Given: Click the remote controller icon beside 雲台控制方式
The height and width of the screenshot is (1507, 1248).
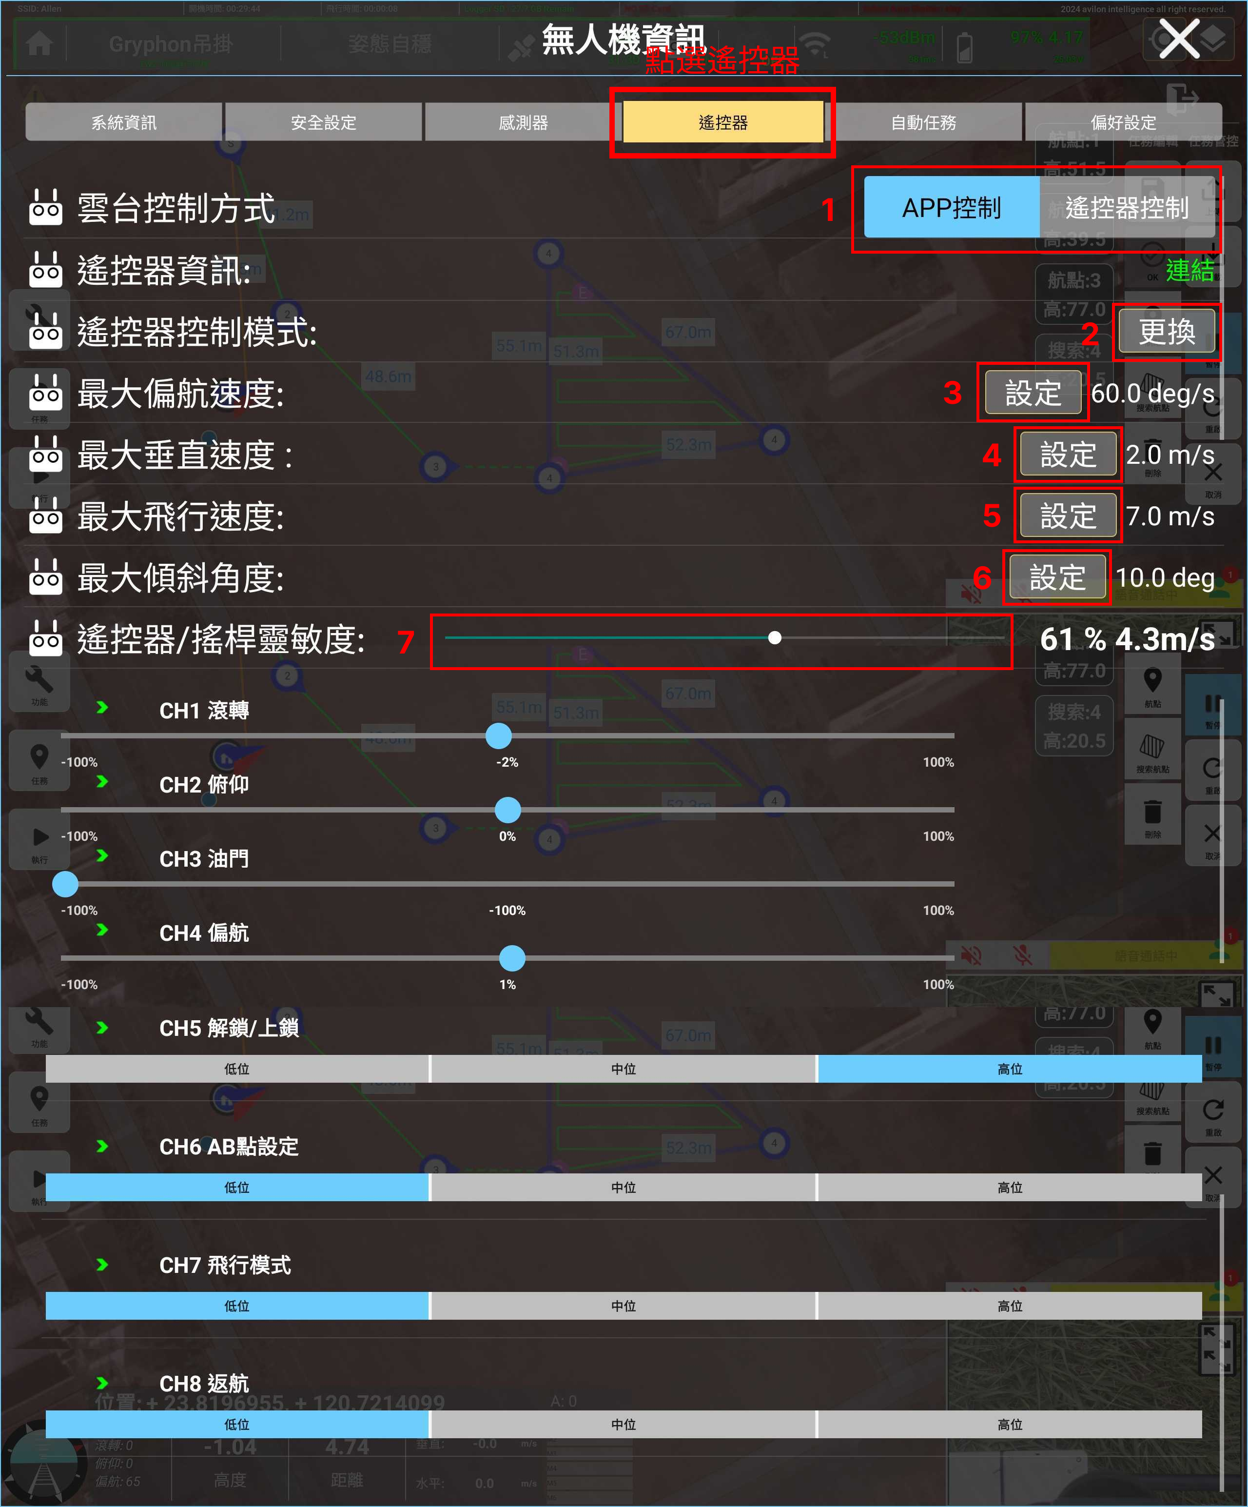Looking at the screenshot, I should tap(46, 208).
